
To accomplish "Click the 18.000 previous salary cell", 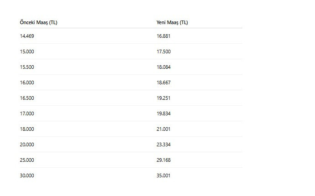I will coord(27,129).
